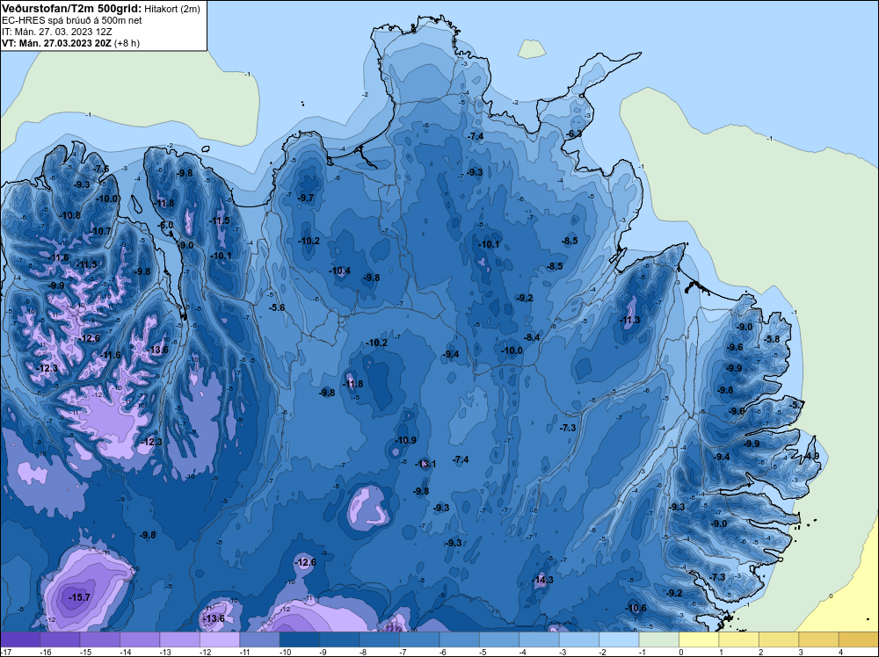Click the '-17' legend scale label
This screenshot has width=879, height=657.
[x=5, y=652]
